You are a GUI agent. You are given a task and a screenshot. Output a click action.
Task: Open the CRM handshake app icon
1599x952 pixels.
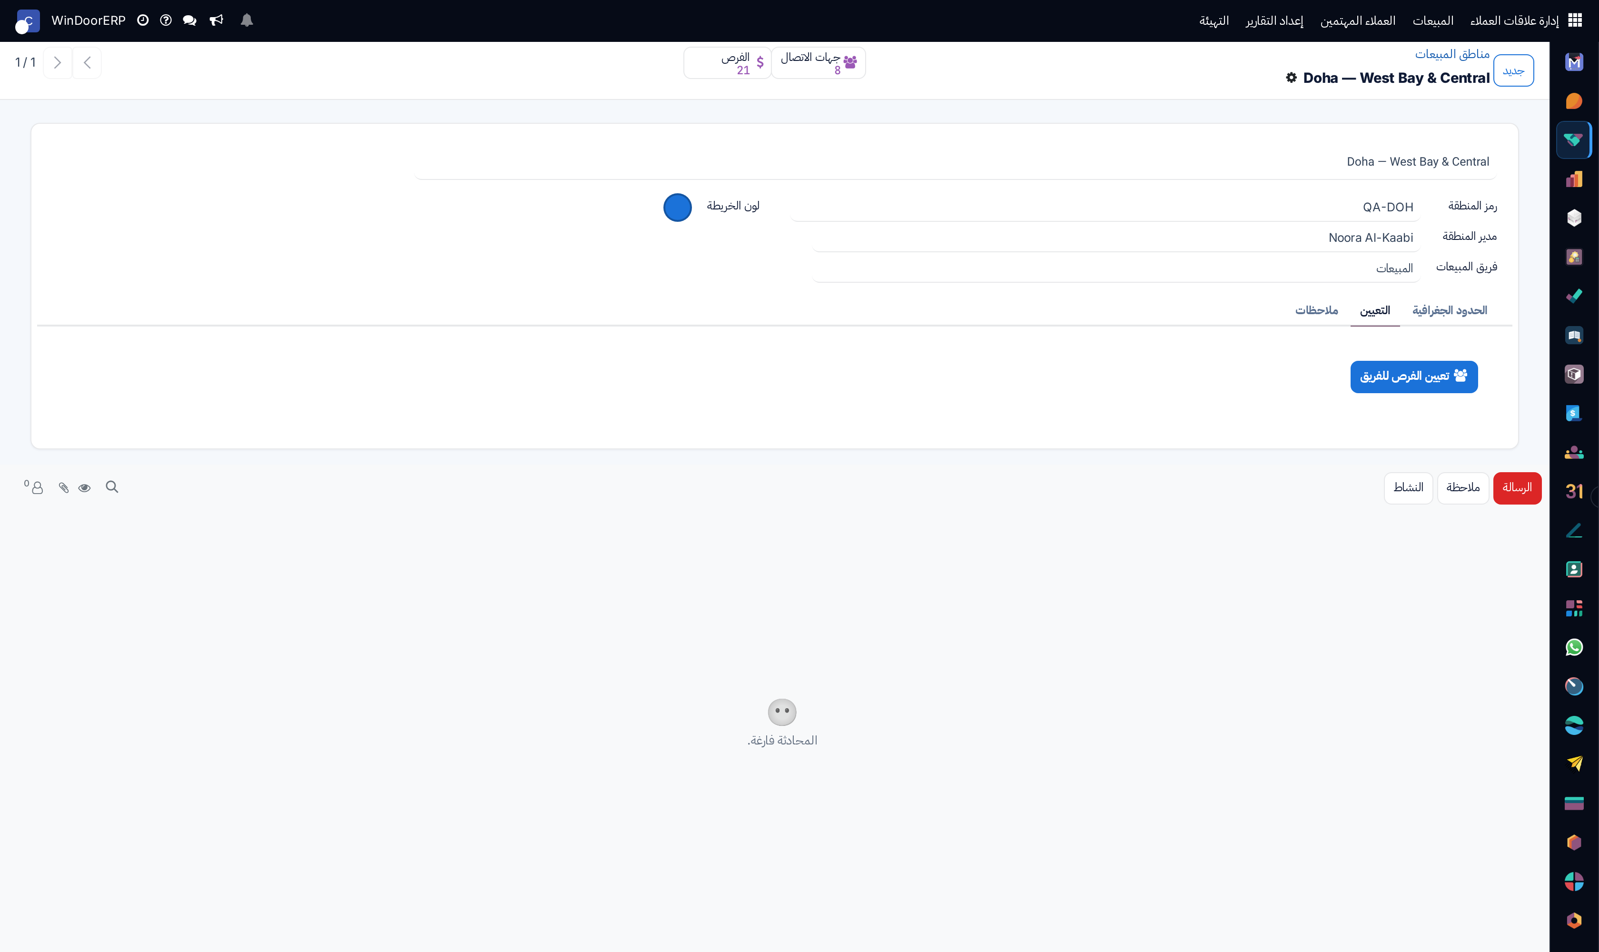(x=1573, y=140)
